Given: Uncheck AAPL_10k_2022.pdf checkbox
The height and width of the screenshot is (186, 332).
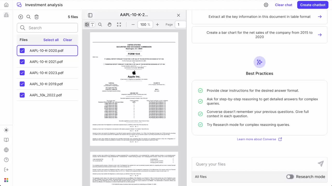Looking at the screenshot, I should (22, 95).
